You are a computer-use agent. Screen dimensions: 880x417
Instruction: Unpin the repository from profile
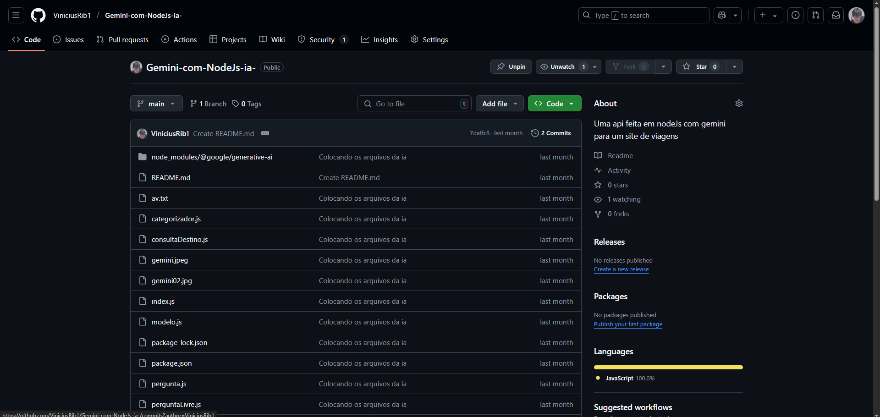(x=511, y=67)
